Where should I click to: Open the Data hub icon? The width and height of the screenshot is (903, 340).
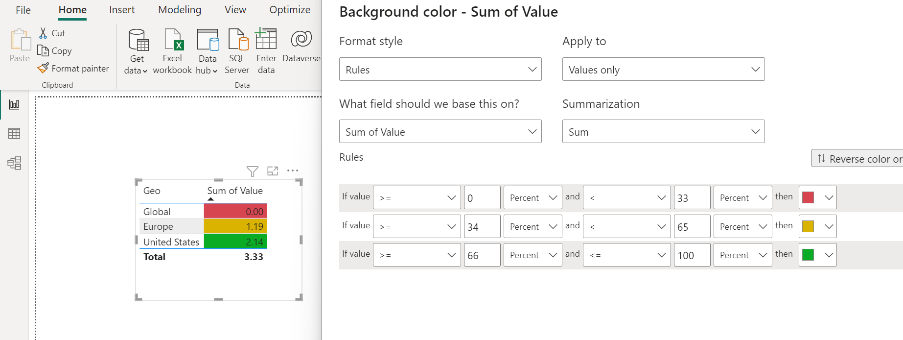click(x=208, y=40)
